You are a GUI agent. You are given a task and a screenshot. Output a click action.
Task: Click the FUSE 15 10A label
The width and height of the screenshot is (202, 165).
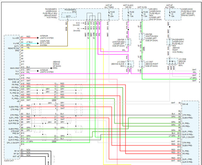click(x=173, y=14)
